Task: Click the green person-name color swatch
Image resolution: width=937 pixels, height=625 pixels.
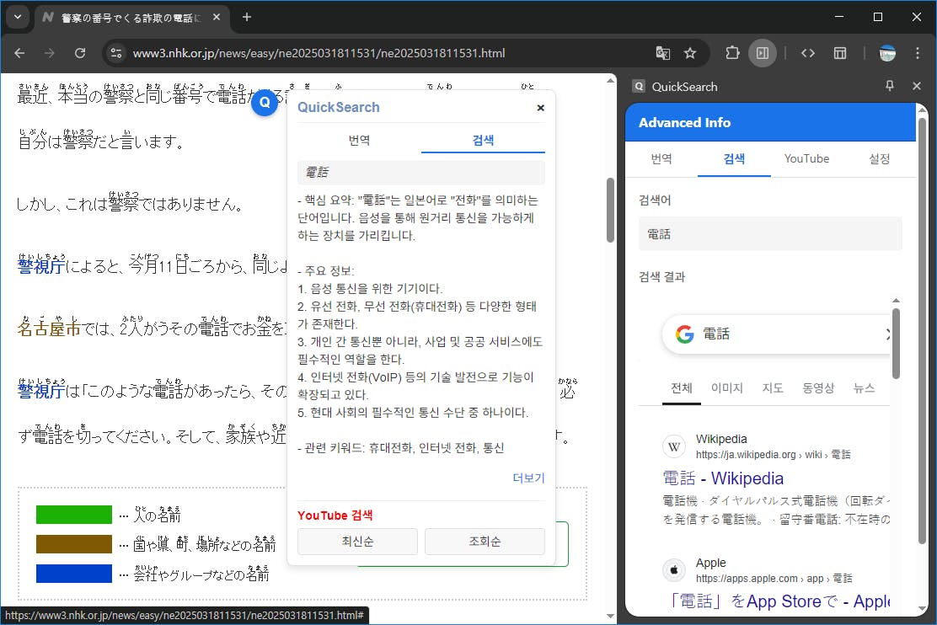Action: tap(74, 515)
